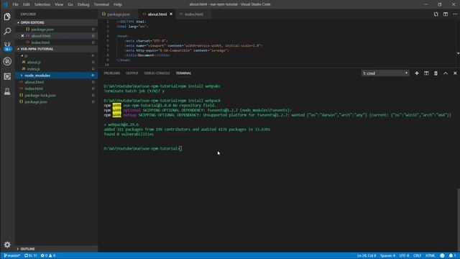The image size is (460, 259).
Task: Kill terminal with trash icon
Action: (436, 73)
